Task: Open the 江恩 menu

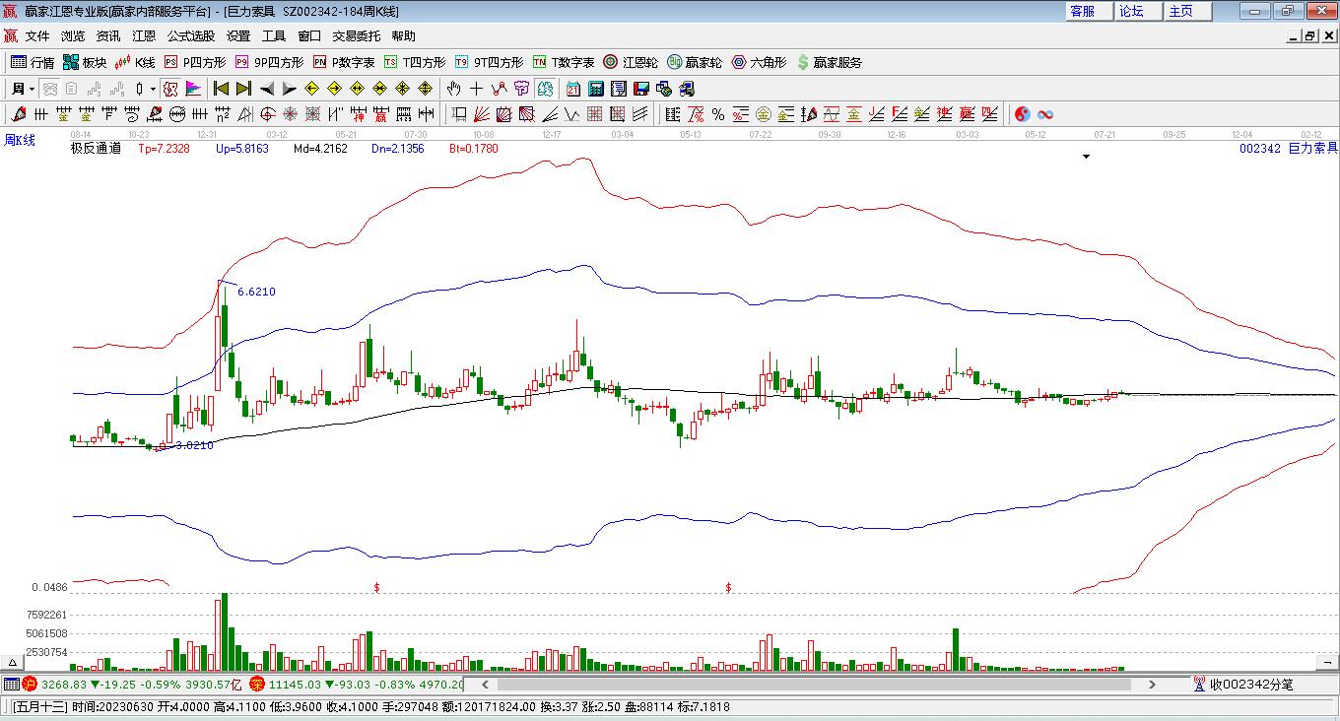Action: coord(144,36)
